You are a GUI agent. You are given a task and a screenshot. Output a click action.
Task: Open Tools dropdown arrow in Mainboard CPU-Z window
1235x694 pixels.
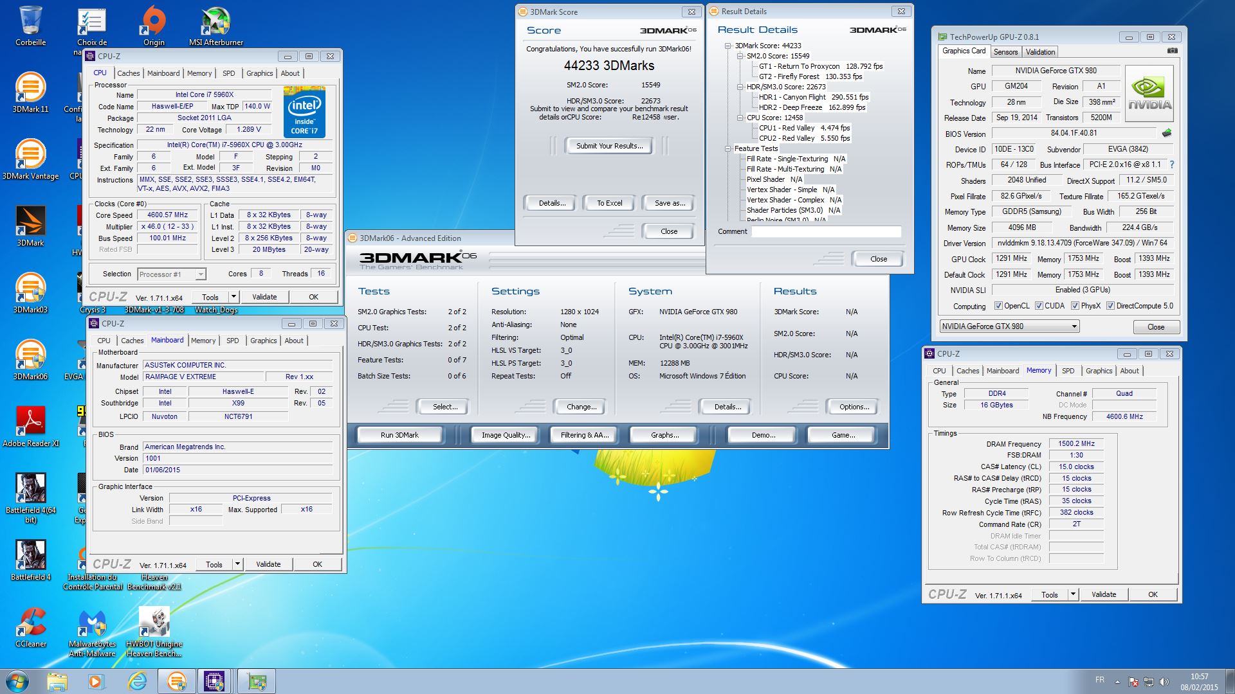pos(237,564)
